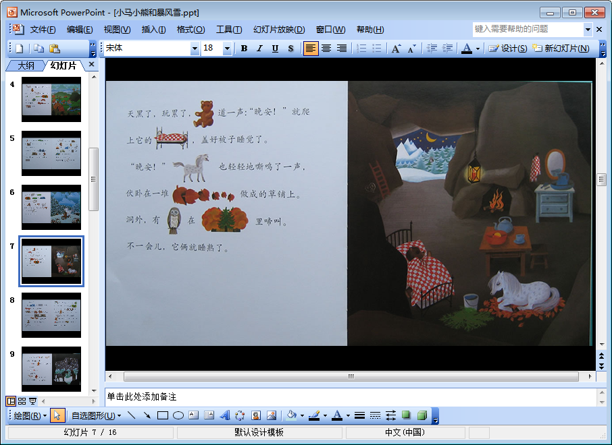Screen dimensions: 612x445
Task: Insert picture from file
Action: coord(272,415)
